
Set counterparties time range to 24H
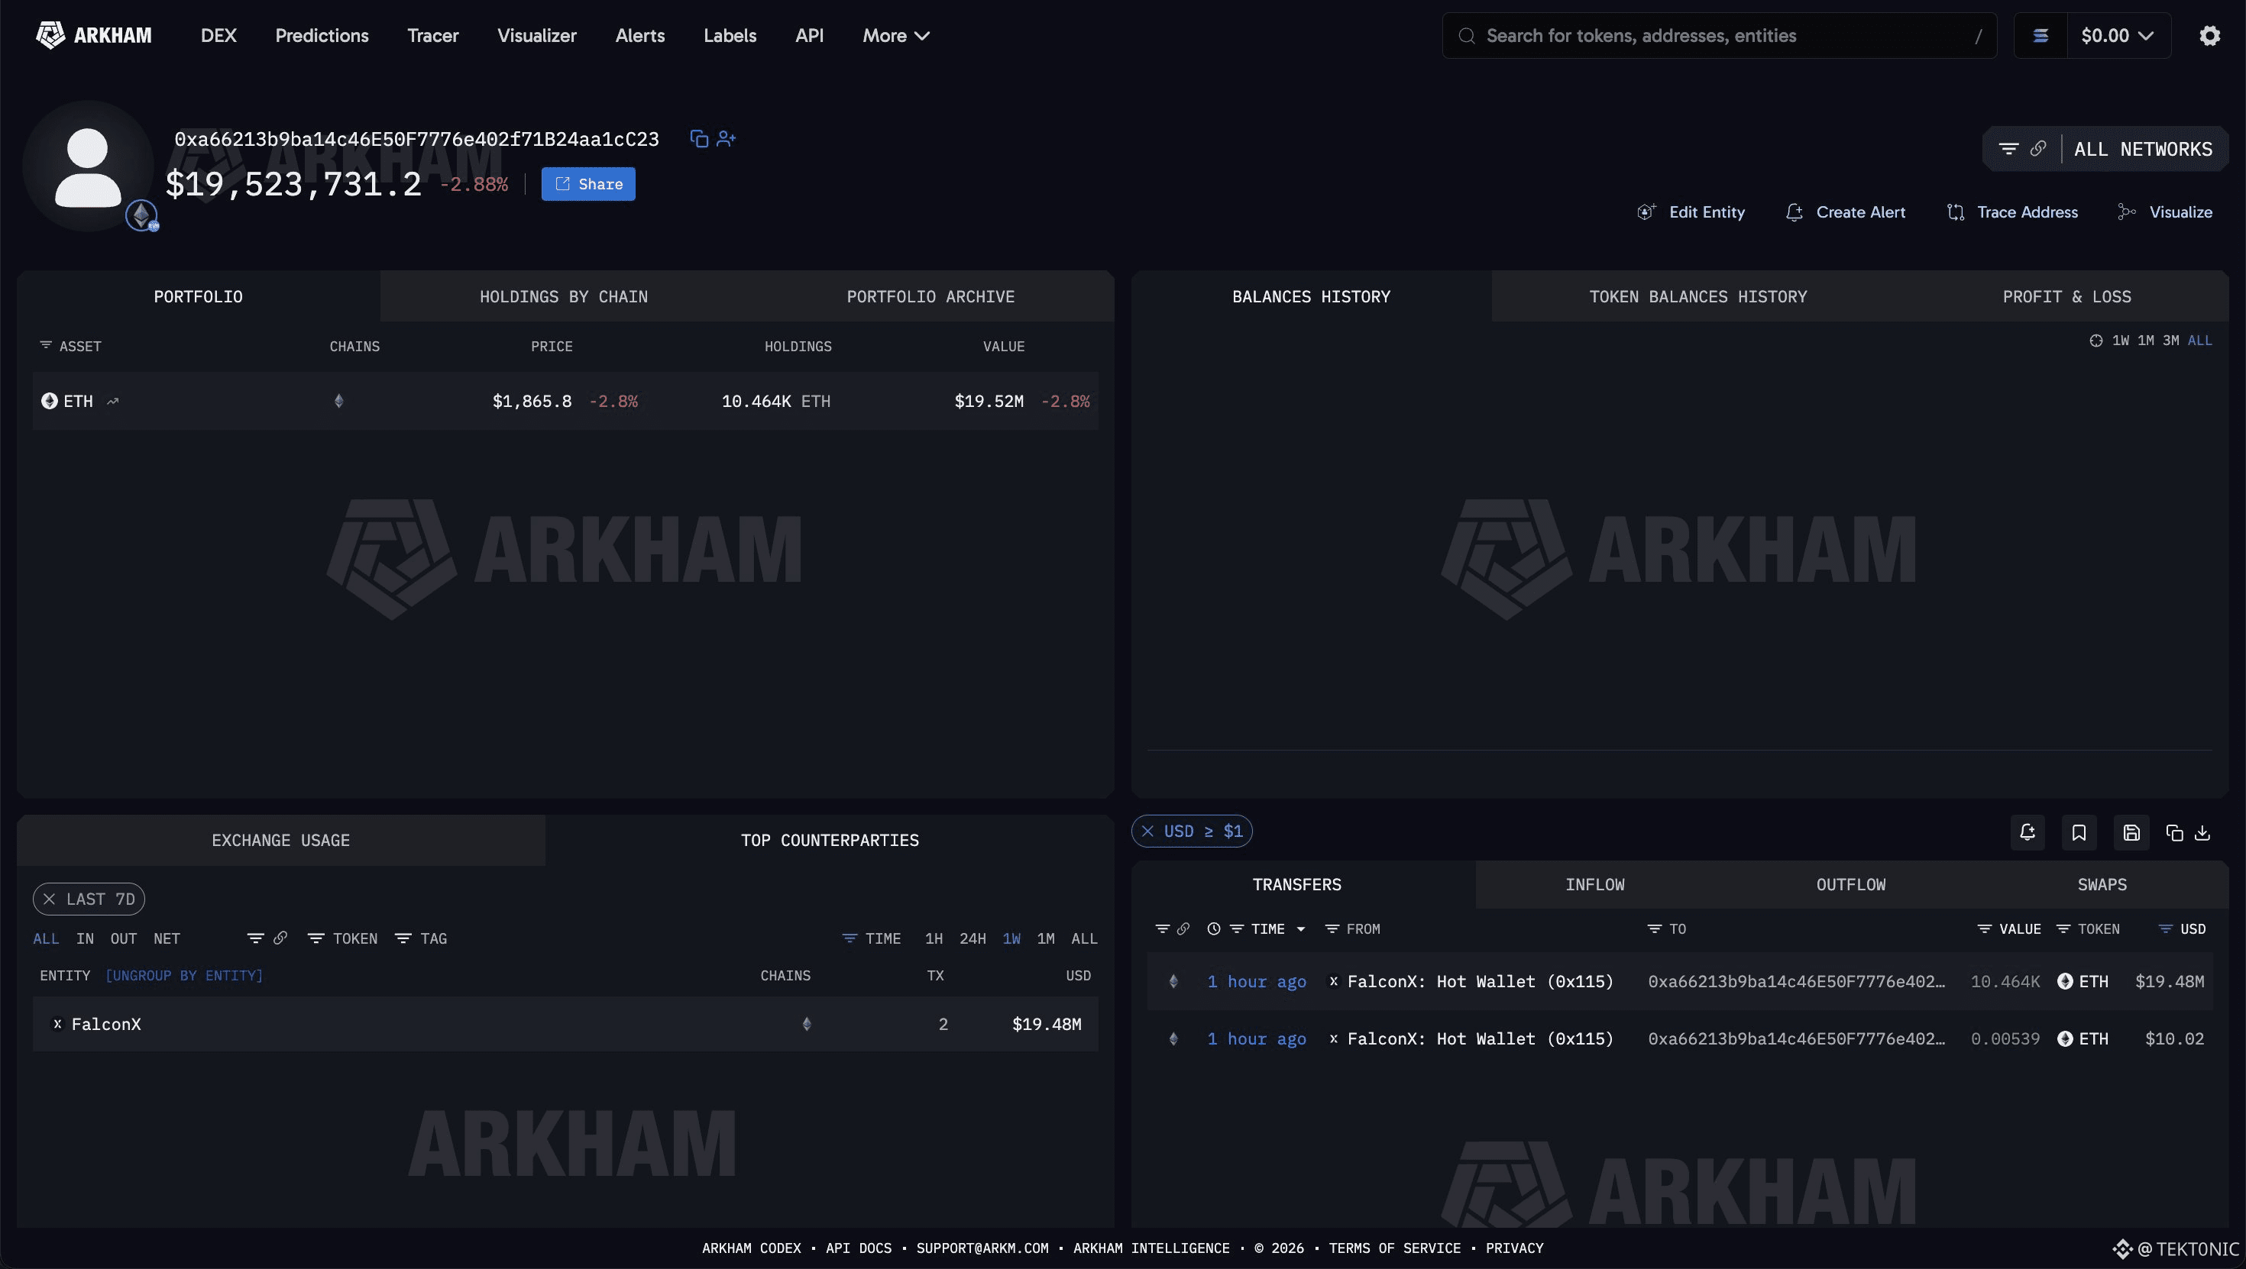click(973, 938)
